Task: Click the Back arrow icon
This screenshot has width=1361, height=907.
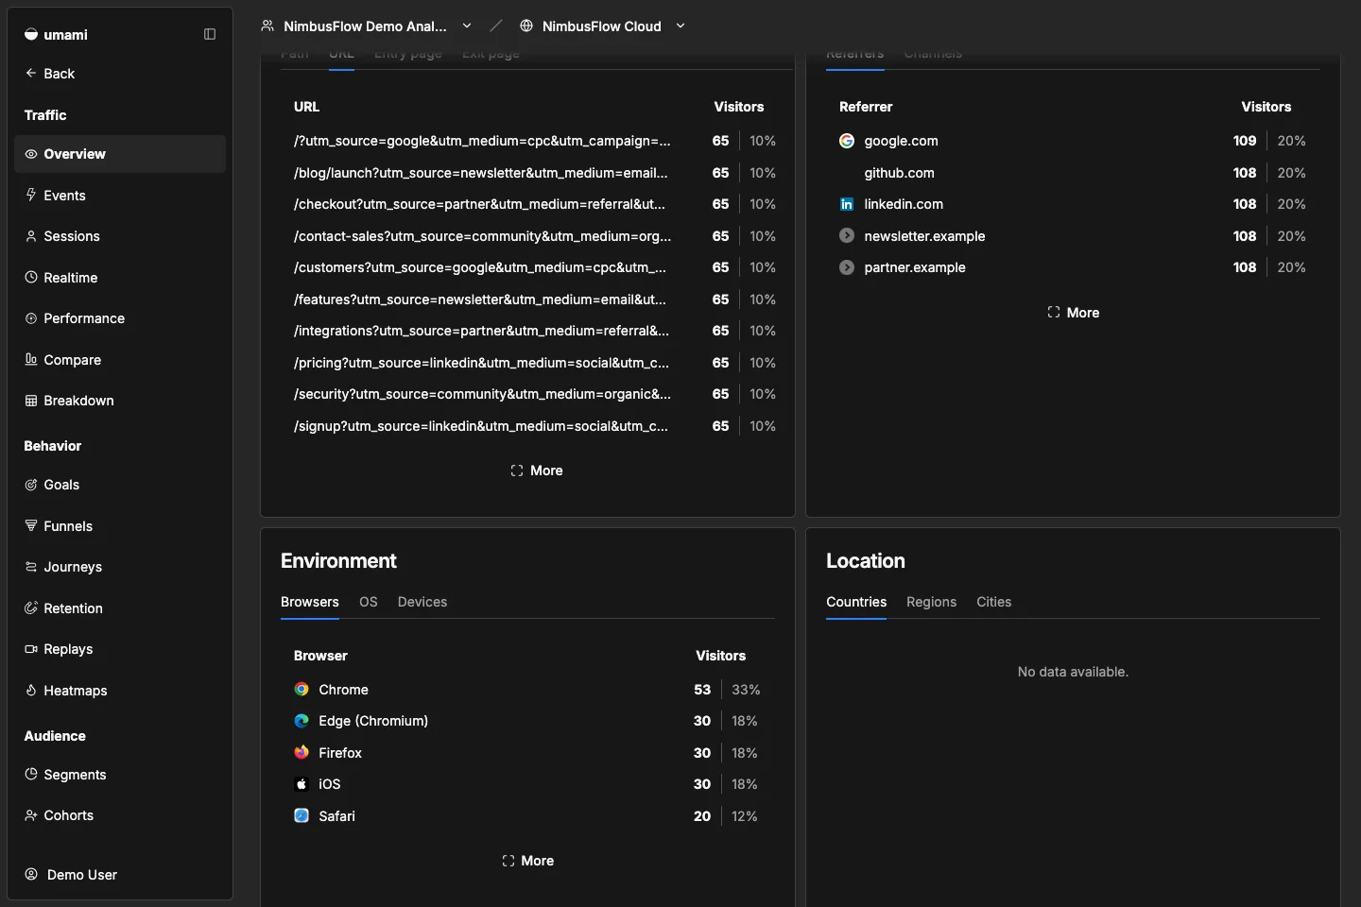Action: [31, 73]
